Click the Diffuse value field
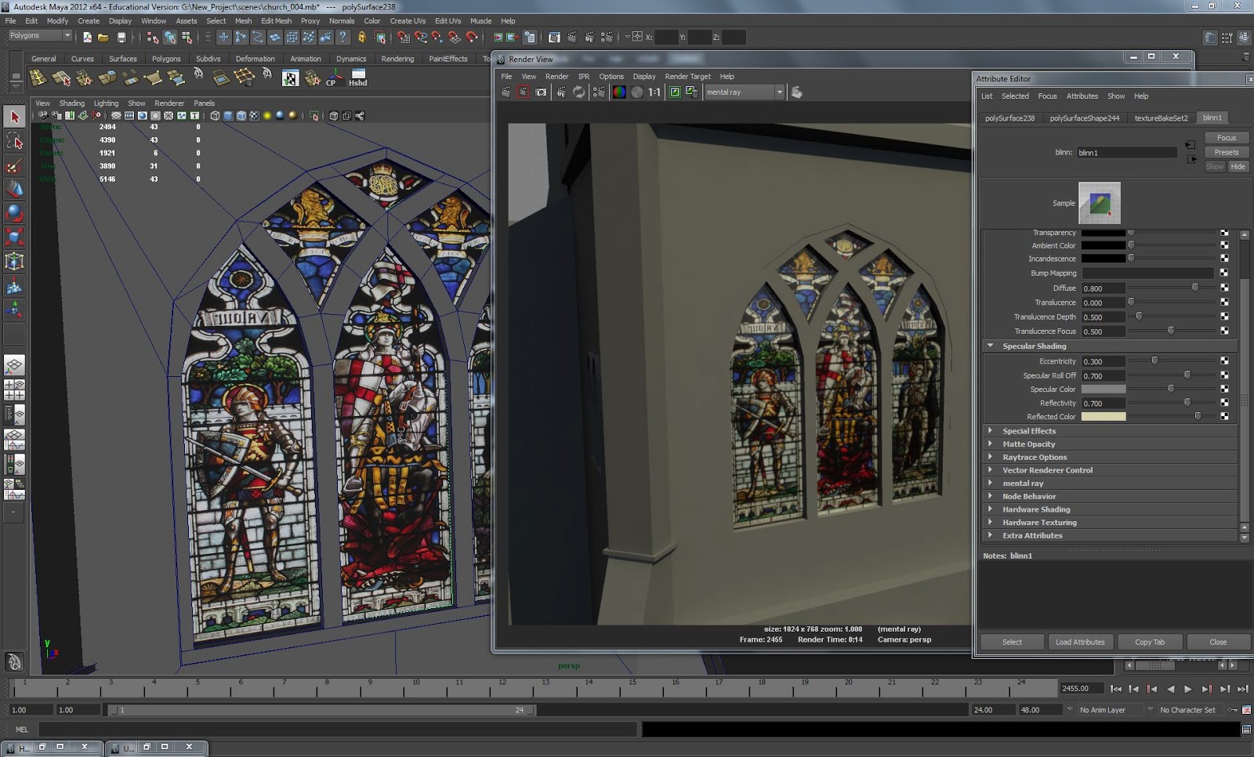This screenshot has height=757, width=1254. [1104, 288]
